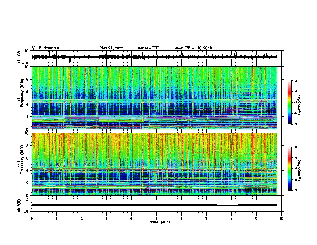317x245 pixels.
Task: Click the ch.2 frequency axis tick "4"
Action: pyautogui.click(x=28, y=171)
